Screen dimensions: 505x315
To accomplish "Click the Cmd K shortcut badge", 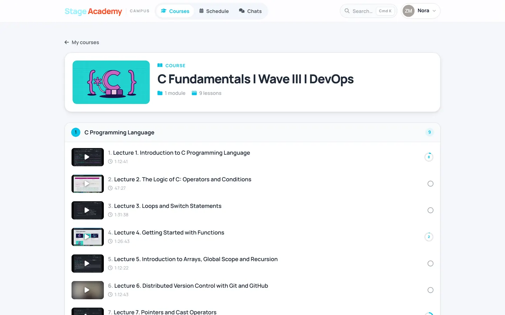I will point(385,11).
